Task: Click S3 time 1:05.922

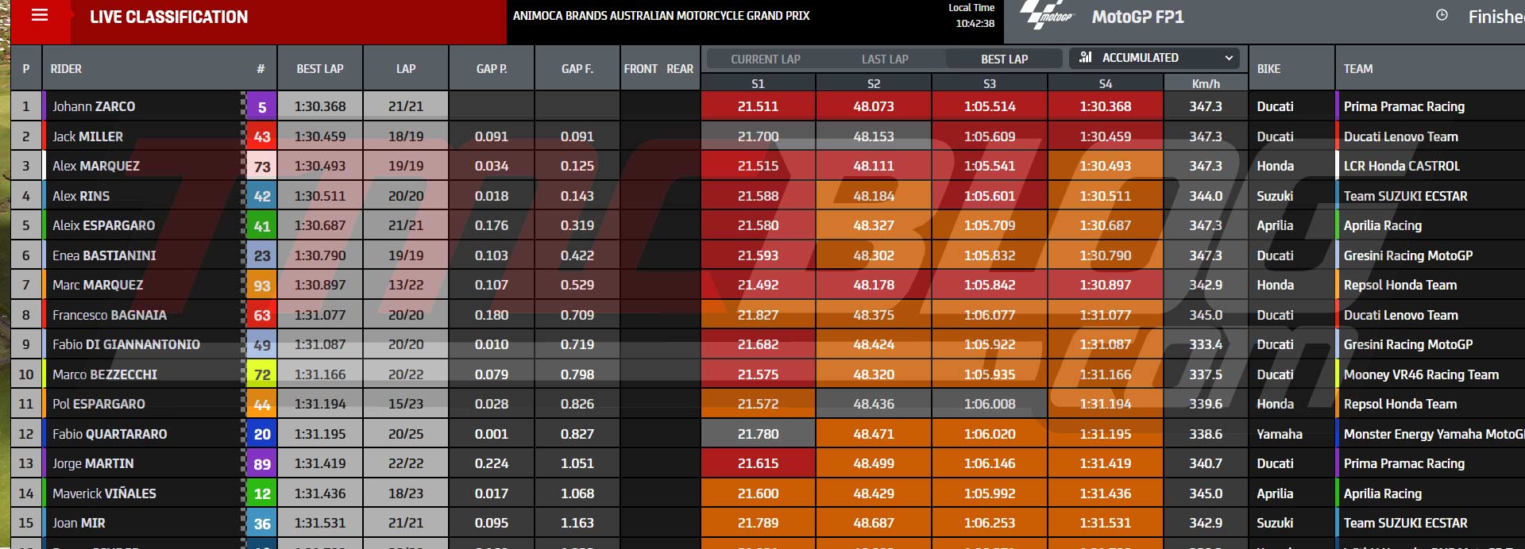Action: click(x=990, y=344)
